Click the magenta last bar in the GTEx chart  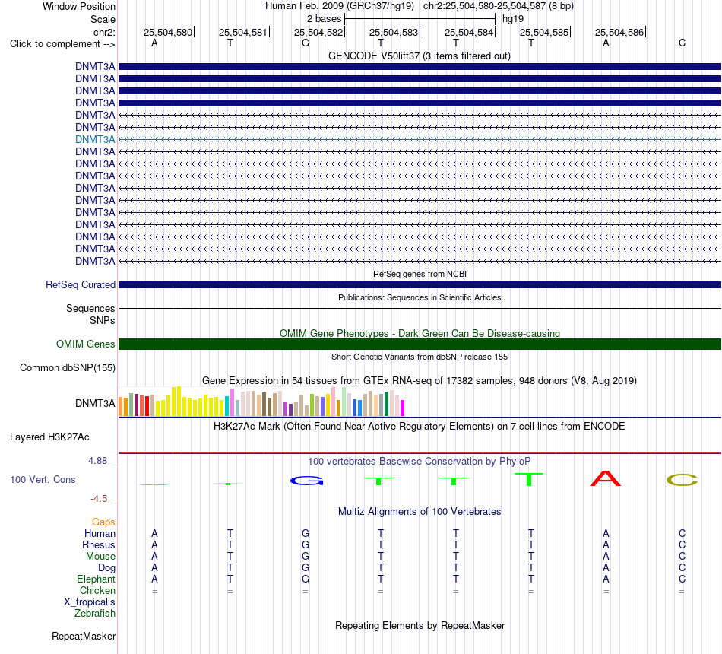(x=403, y=408)
